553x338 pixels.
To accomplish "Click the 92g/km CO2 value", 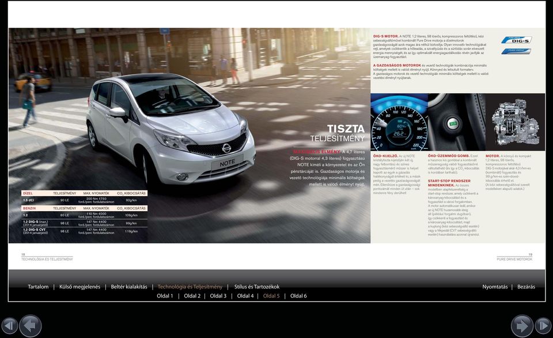I will tap(131, 200).
